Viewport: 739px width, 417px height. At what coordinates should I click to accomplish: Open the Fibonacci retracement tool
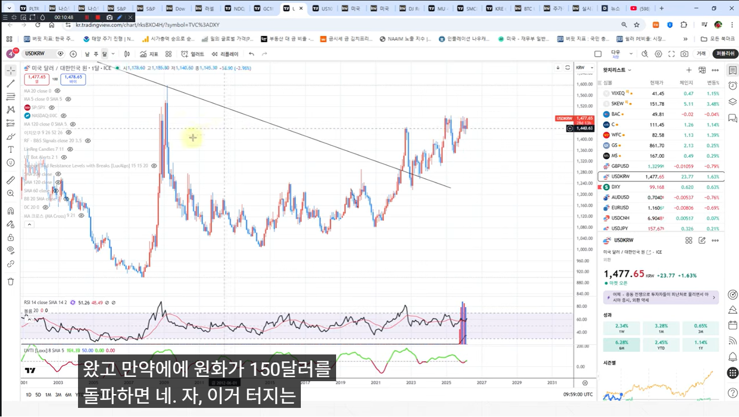tap(11, 97)
